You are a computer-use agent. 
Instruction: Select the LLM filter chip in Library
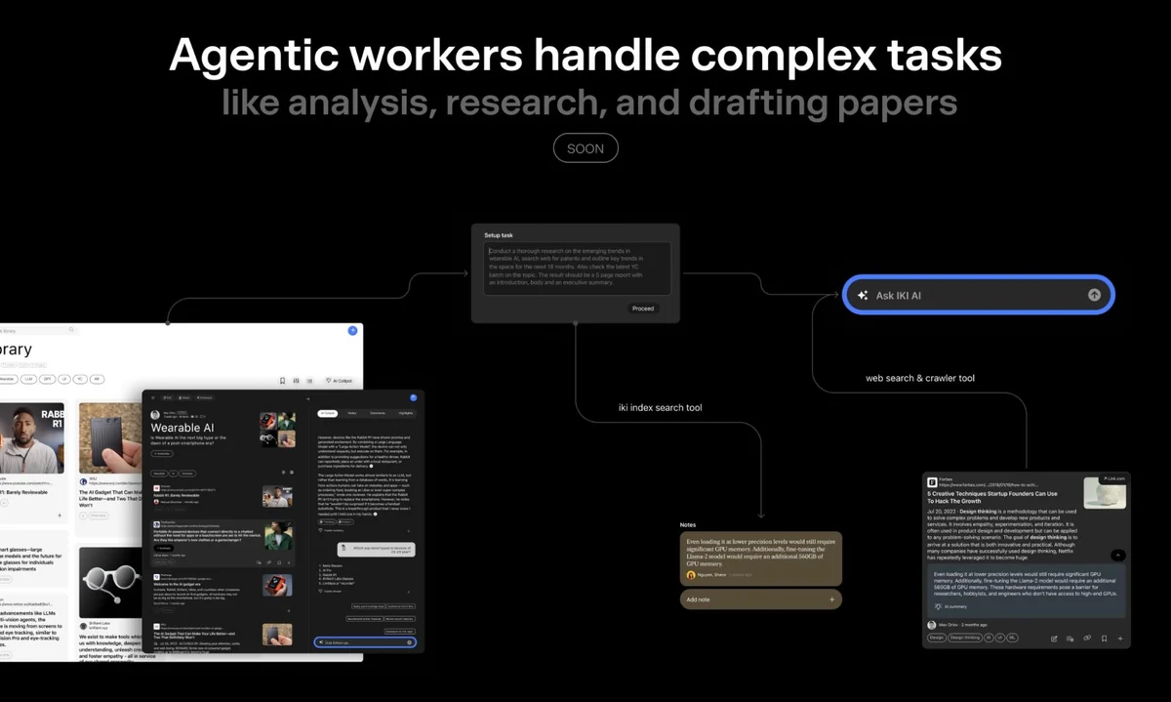[29, 379]
